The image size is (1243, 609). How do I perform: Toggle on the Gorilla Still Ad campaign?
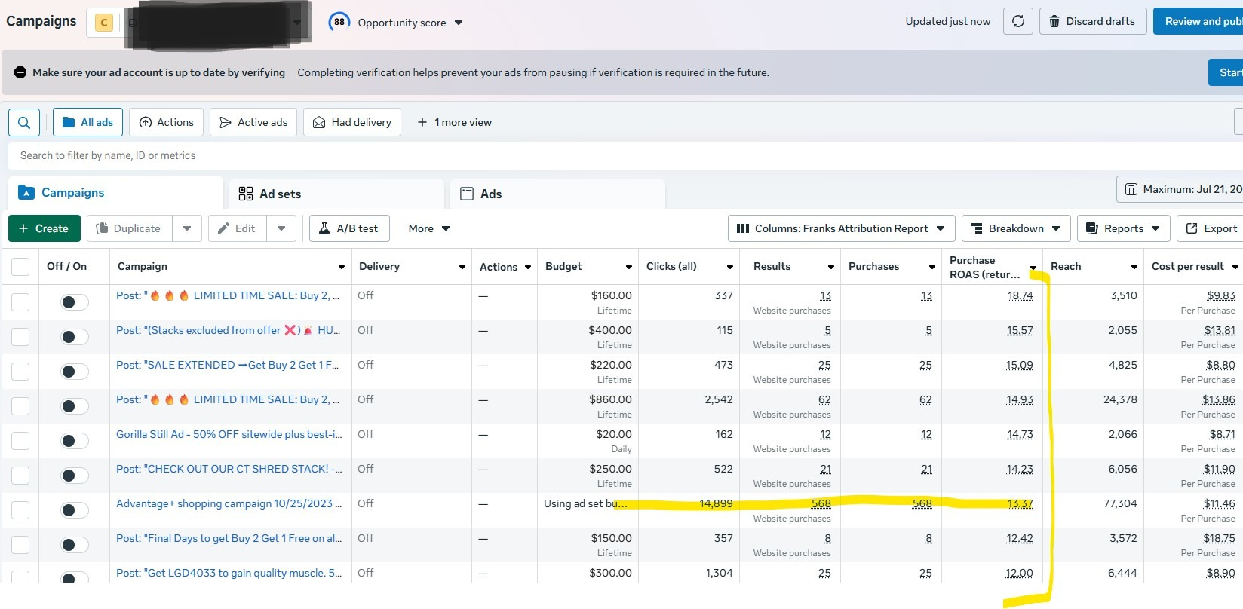point(75,441)
